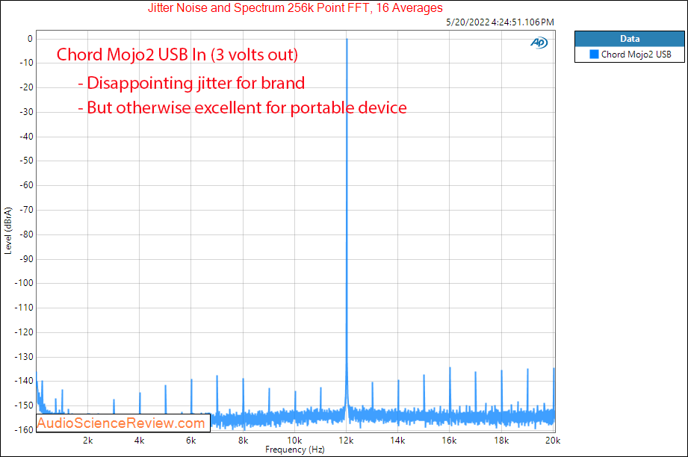The image size is (688, 457).
Task: Click the blue Chord Mojo2 USB legend swatch
Action: coord(594,55)
